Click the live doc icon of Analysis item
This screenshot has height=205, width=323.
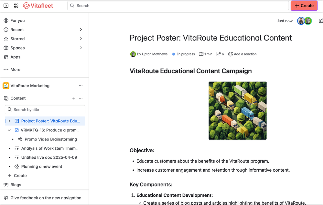coord(17,148)
